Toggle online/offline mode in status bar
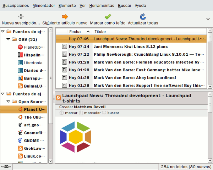 pos(6,166)
